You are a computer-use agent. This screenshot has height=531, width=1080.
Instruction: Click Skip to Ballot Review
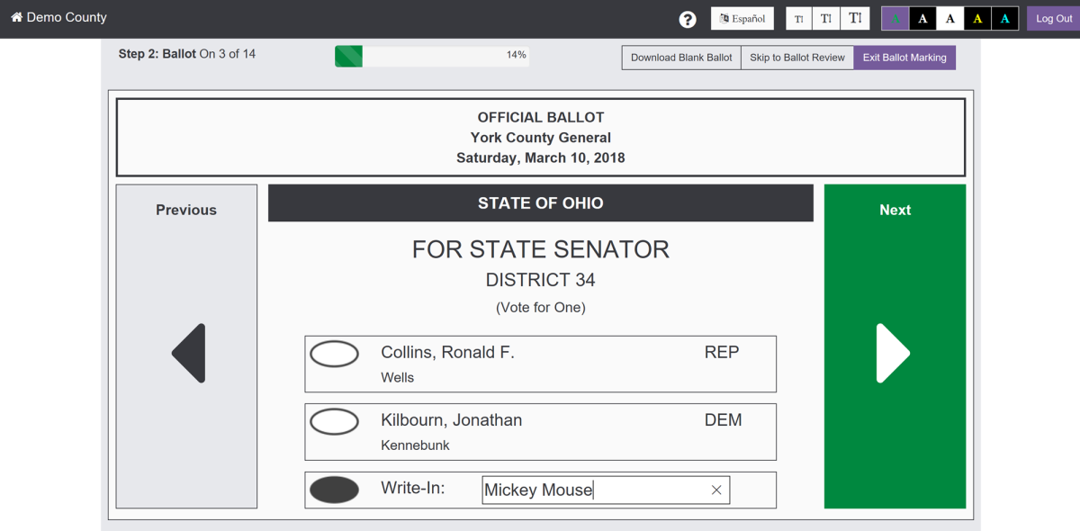coord(797,58)
